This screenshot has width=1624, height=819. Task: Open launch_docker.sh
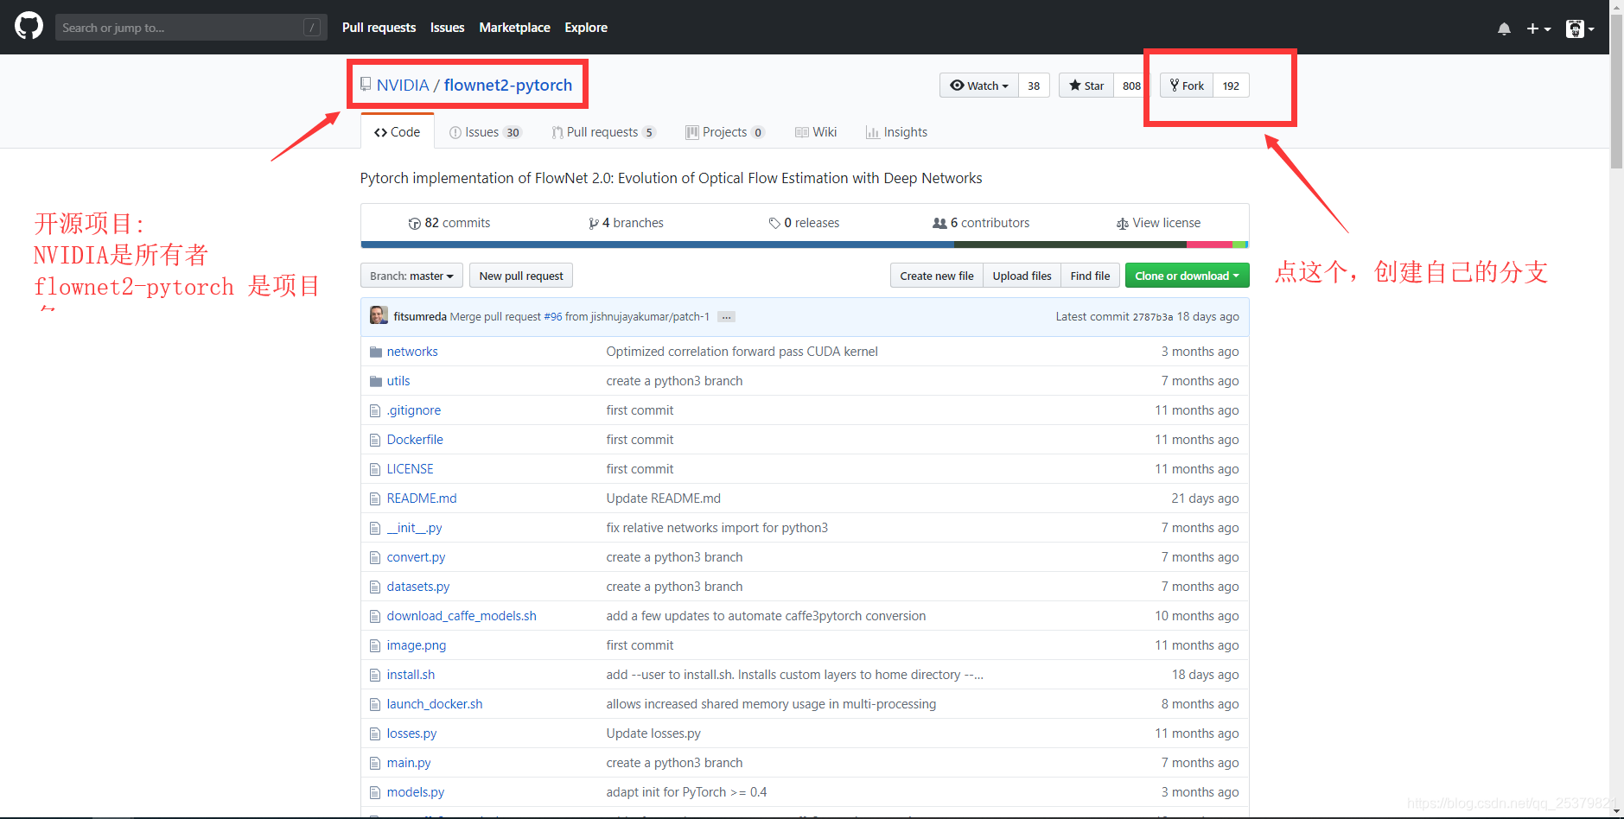[x=435, y=704]
